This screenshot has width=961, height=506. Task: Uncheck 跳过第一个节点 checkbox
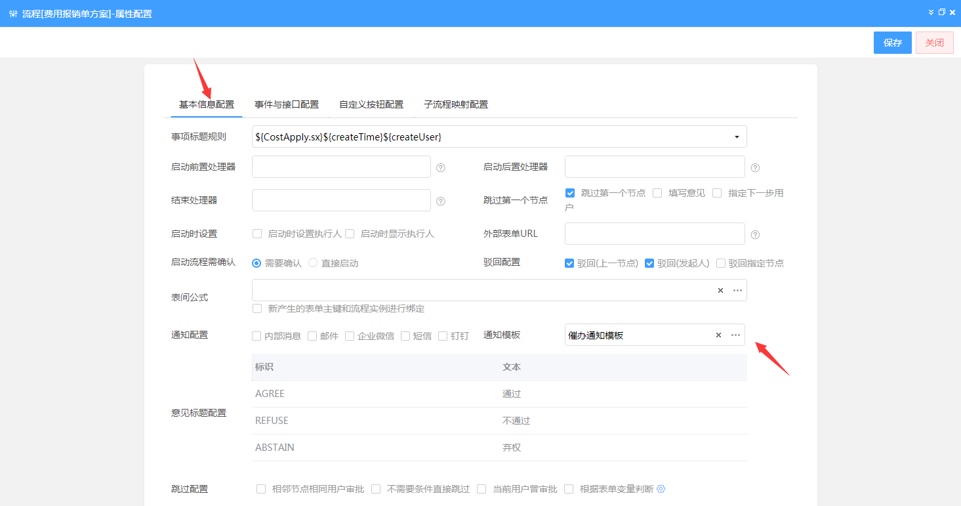pos(570,193)
